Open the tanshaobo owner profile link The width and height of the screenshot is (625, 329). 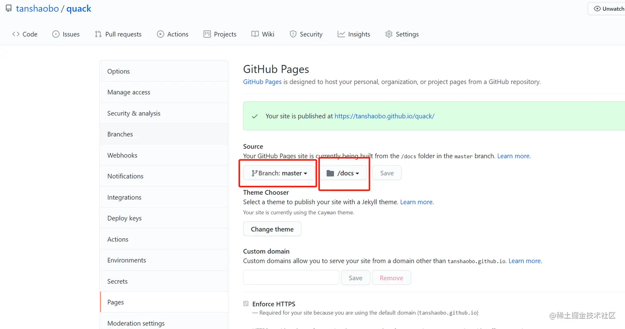[37, 9]
